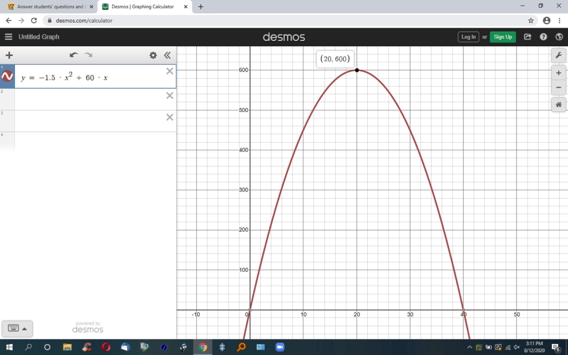
Task: Bookmark this page with the star
Action: 531,21
